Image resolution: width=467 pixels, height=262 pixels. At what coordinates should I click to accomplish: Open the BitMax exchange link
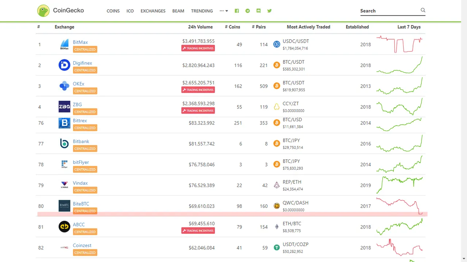coord(80,42)
